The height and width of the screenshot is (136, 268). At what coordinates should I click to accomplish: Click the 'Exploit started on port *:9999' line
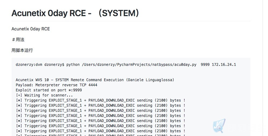(49, 90)
